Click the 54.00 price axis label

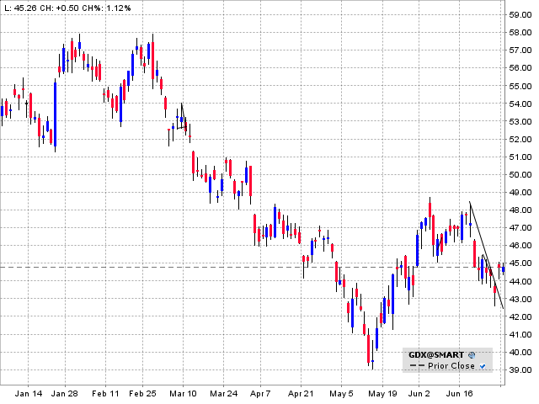520,104
